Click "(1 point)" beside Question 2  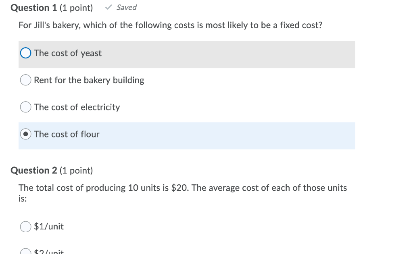(x=76, y=171)
